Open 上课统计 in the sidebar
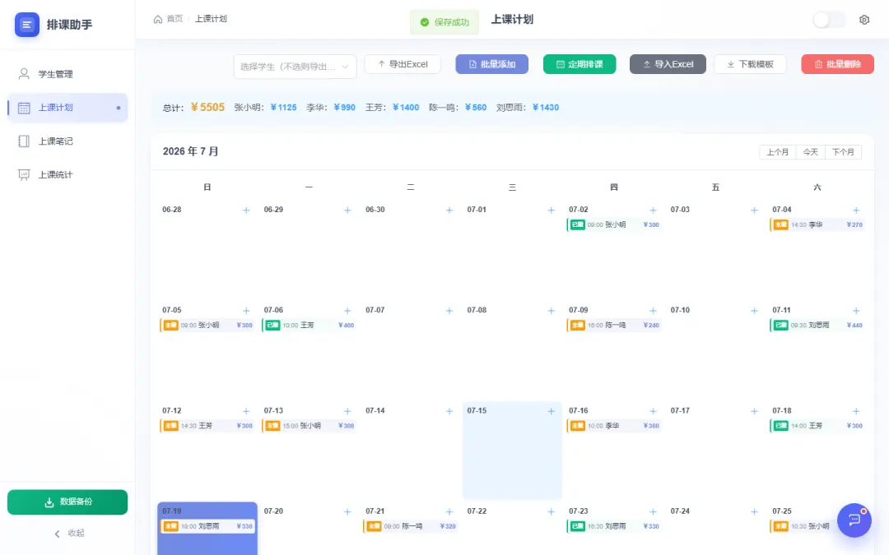Viewport: 889px width, 555px height. [67, 174]
